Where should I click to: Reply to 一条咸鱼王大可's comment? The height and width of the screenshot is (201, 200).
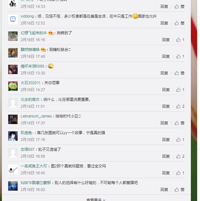(x=166, y=173)
